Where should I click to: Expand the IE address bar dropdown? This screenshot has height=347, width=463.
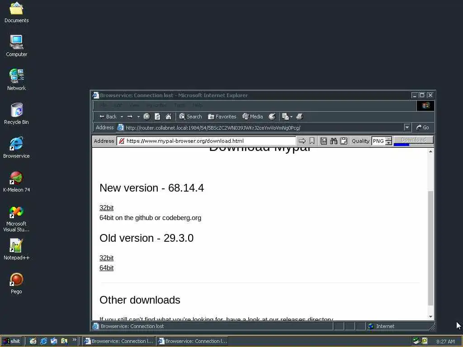407,127
